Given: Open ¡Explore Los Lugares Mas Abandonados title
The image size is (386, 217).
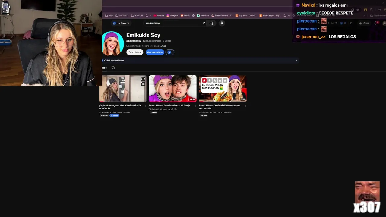Looking at the screenshot, I should (x=120, y=107).
